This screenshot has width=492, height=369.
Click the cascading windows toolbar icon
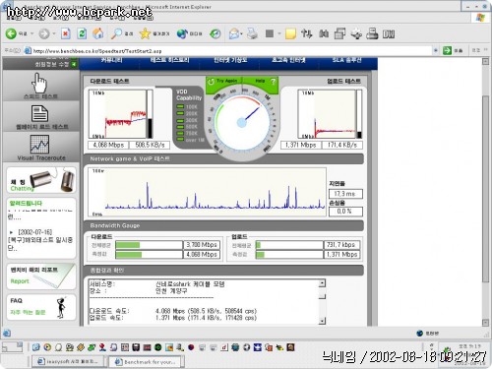(339, 33)
